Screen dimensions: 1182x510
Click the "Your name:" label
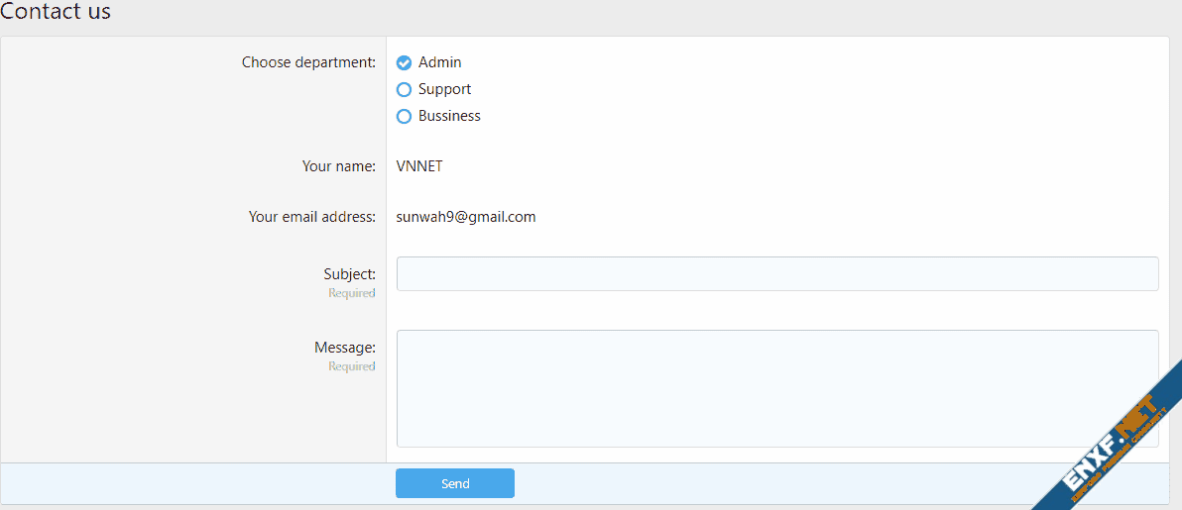click(x=338, y=166)
